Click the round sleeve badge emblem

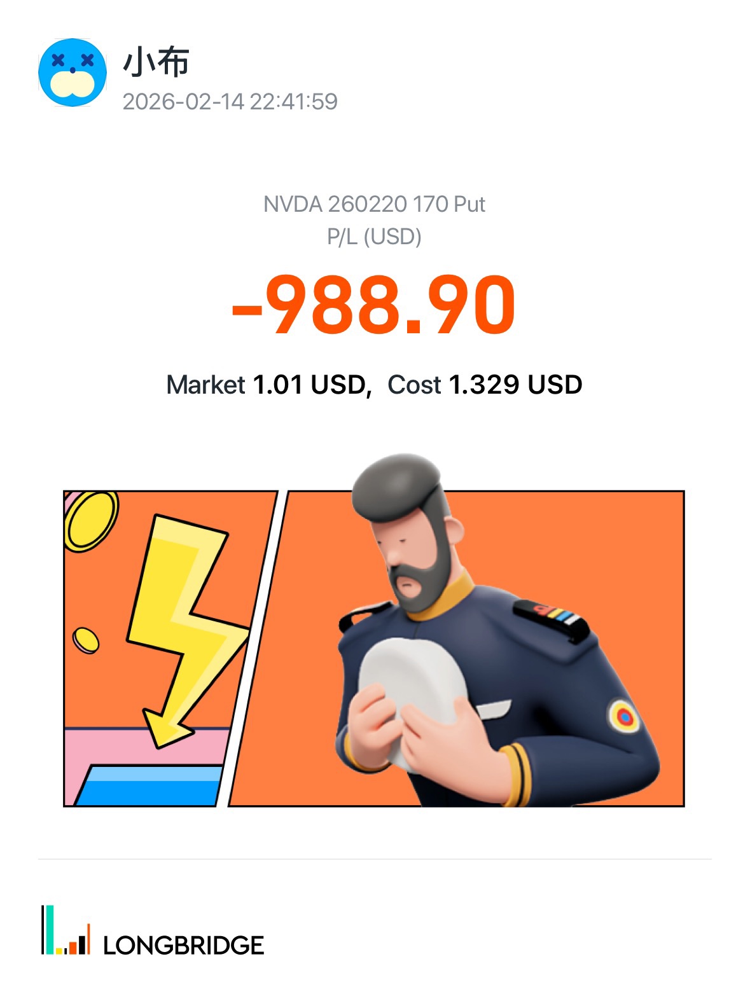click(x=624, y=717)
